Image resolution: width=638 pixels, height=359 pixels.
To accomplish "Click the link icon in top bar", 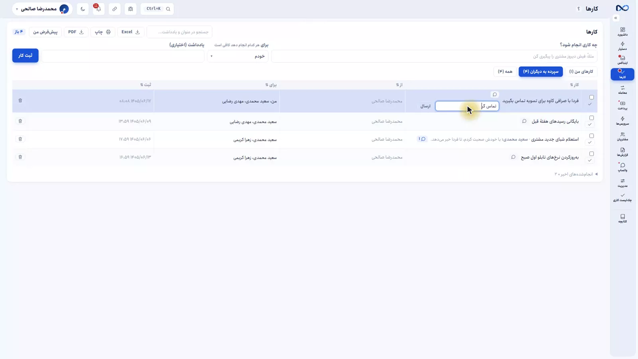I will [114, 9].
